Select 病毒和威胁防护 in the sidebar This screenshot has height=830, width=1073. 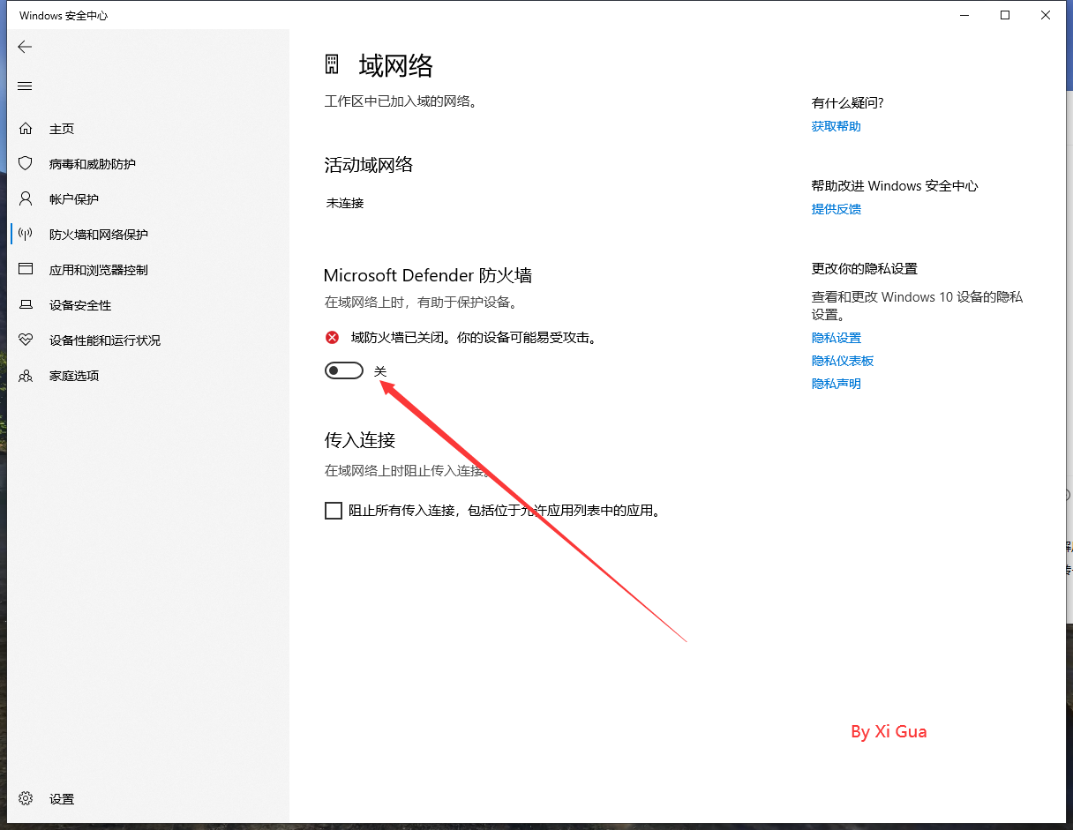tap(93, 164)
